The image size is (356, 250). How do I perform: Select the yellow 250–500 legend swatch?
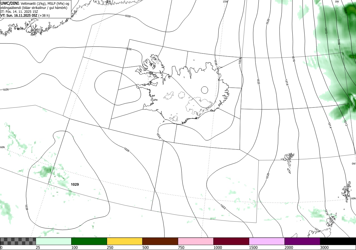[x=125, y=241]
